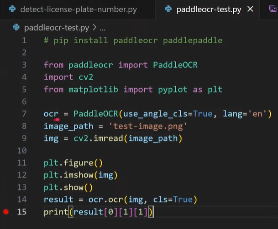Select the paddleocr-test.py editor tab

click(x=208, y=10)
